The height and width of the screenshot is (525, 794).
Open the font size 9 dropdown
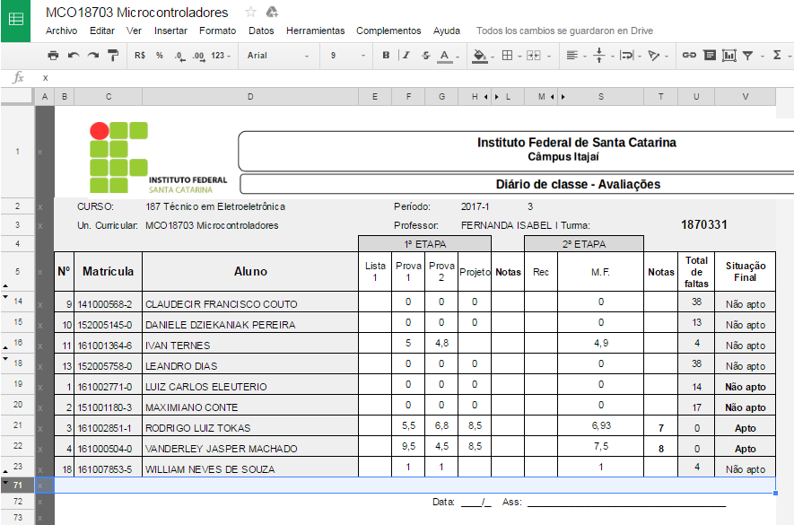(x=346, y=56)
